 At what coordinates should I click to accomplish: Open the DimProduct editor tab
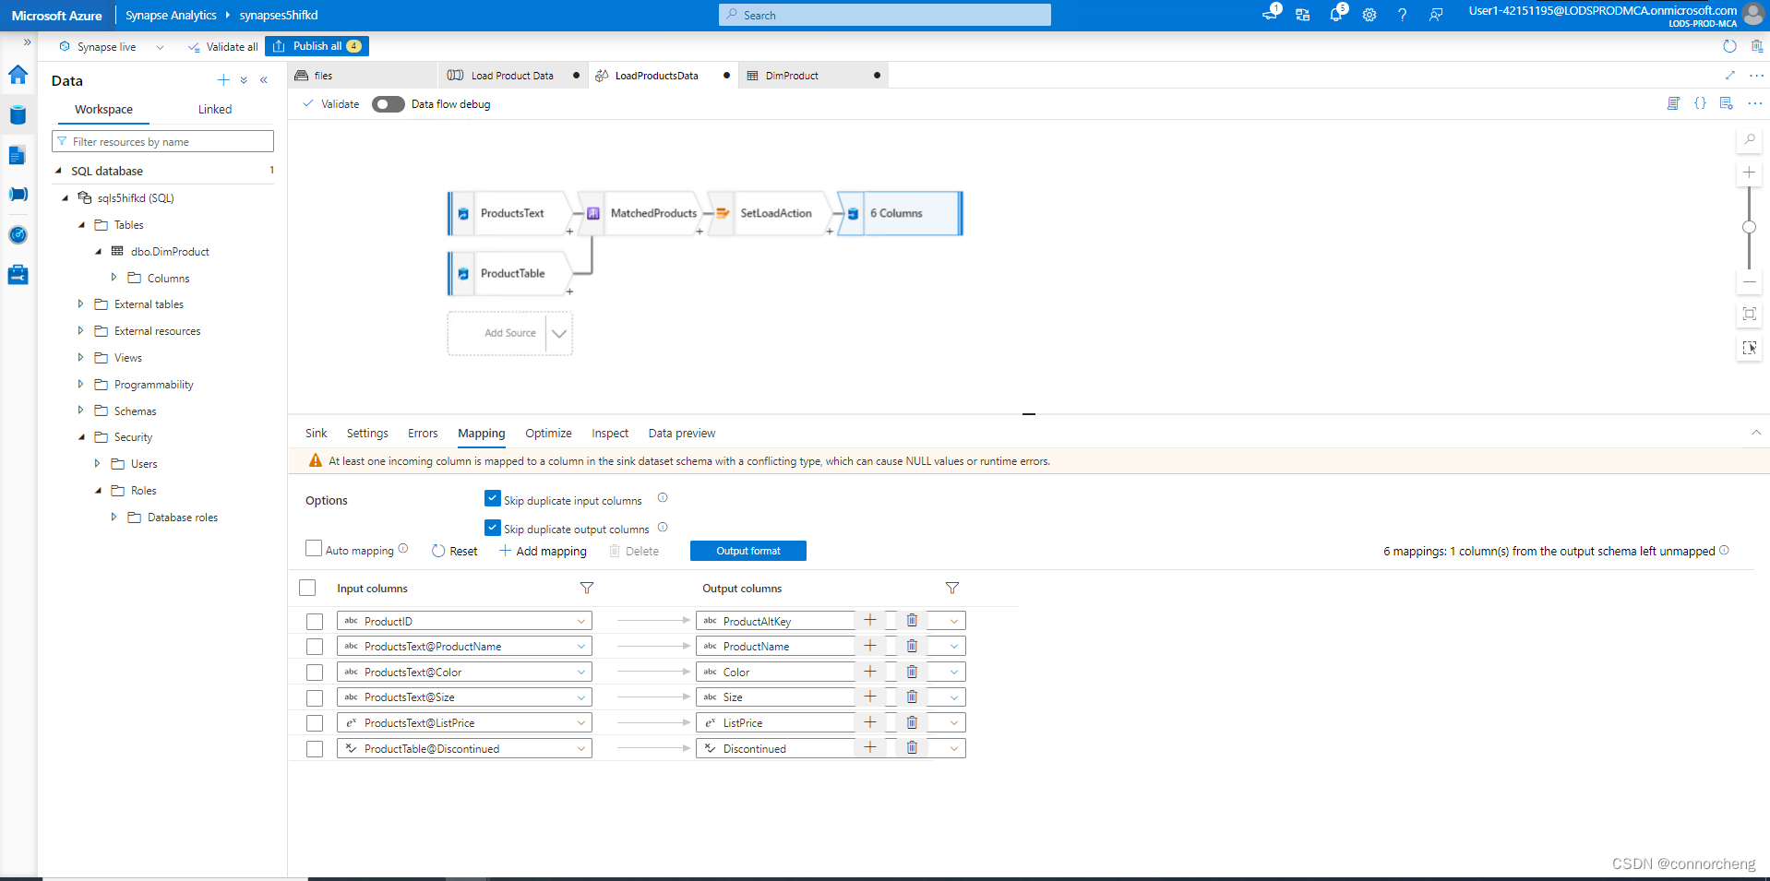click(812, 76)
